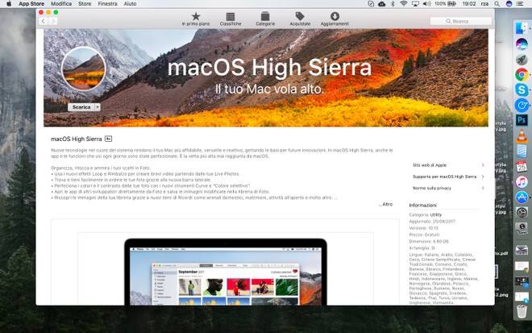Show the Acquistate purchases section
532x333 pixels.
tap(300, 19)
